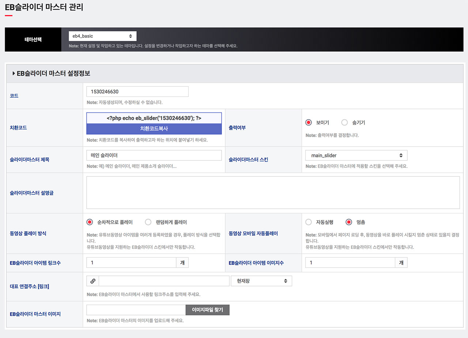Click the 아이템 링크수 input field
The width and height of the screenshot is (468, 338).
131,263
